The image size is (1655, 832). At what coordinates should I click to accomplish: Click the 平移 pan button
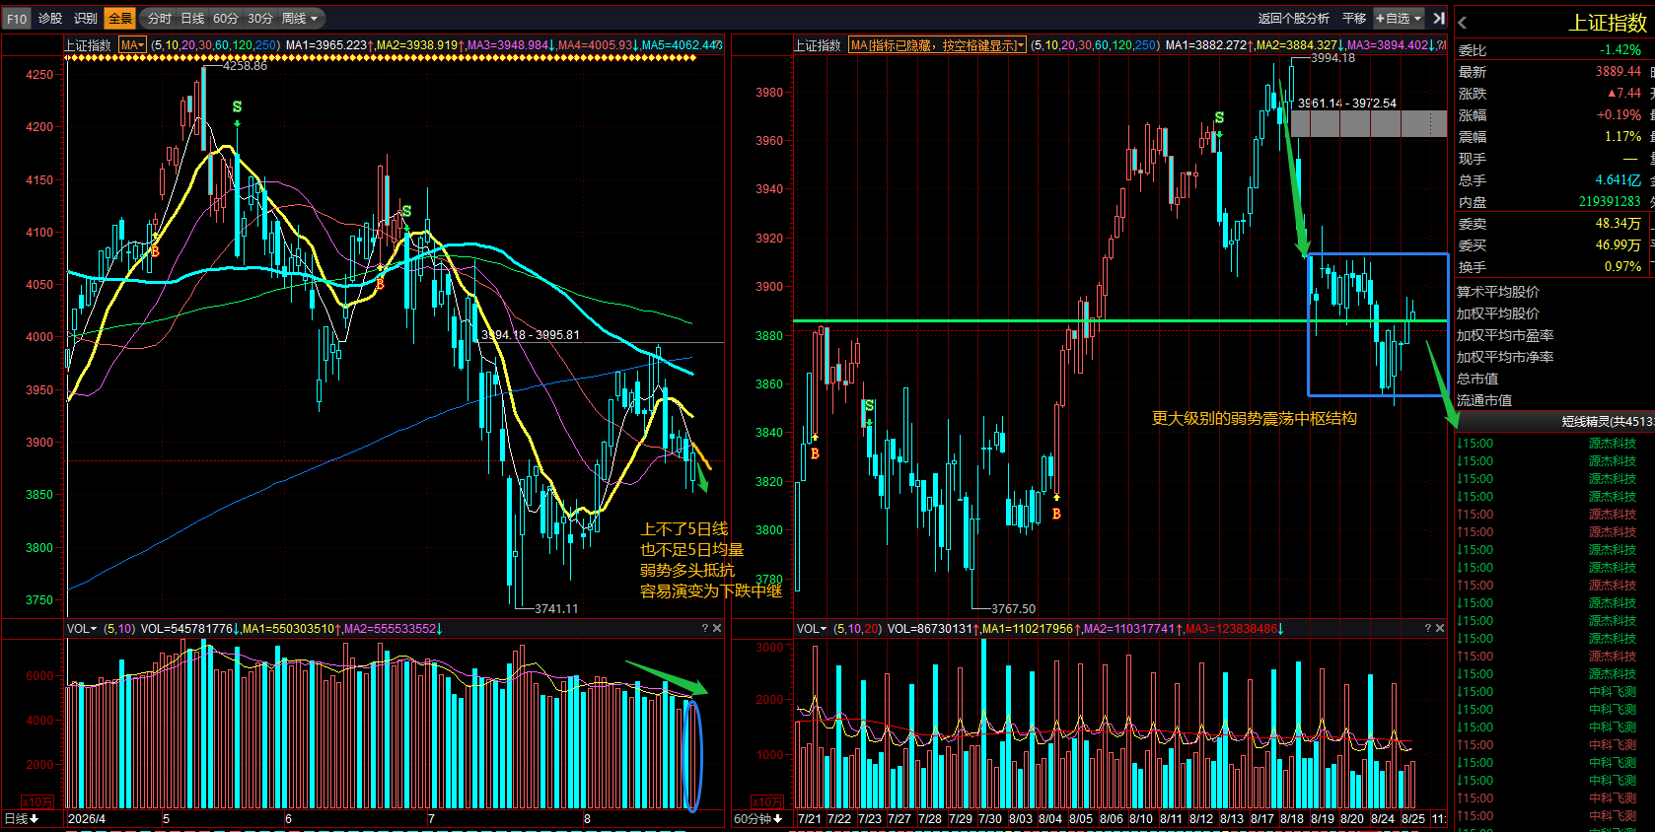click(x=1354, y=19)
